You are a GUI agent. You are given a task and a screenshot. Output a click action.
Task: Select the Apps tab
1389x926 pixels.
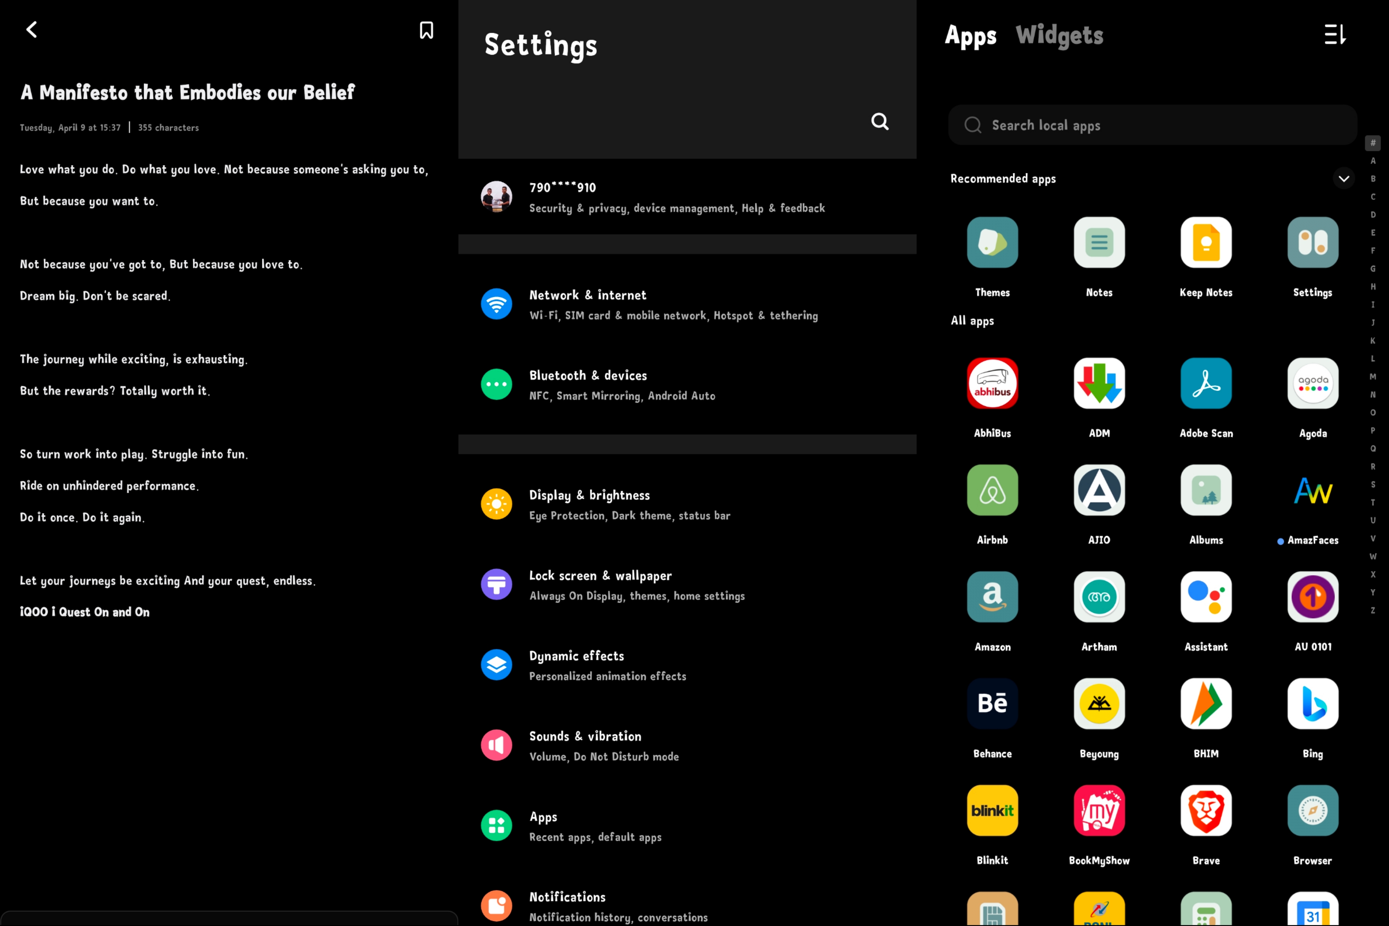pos(971,35)
